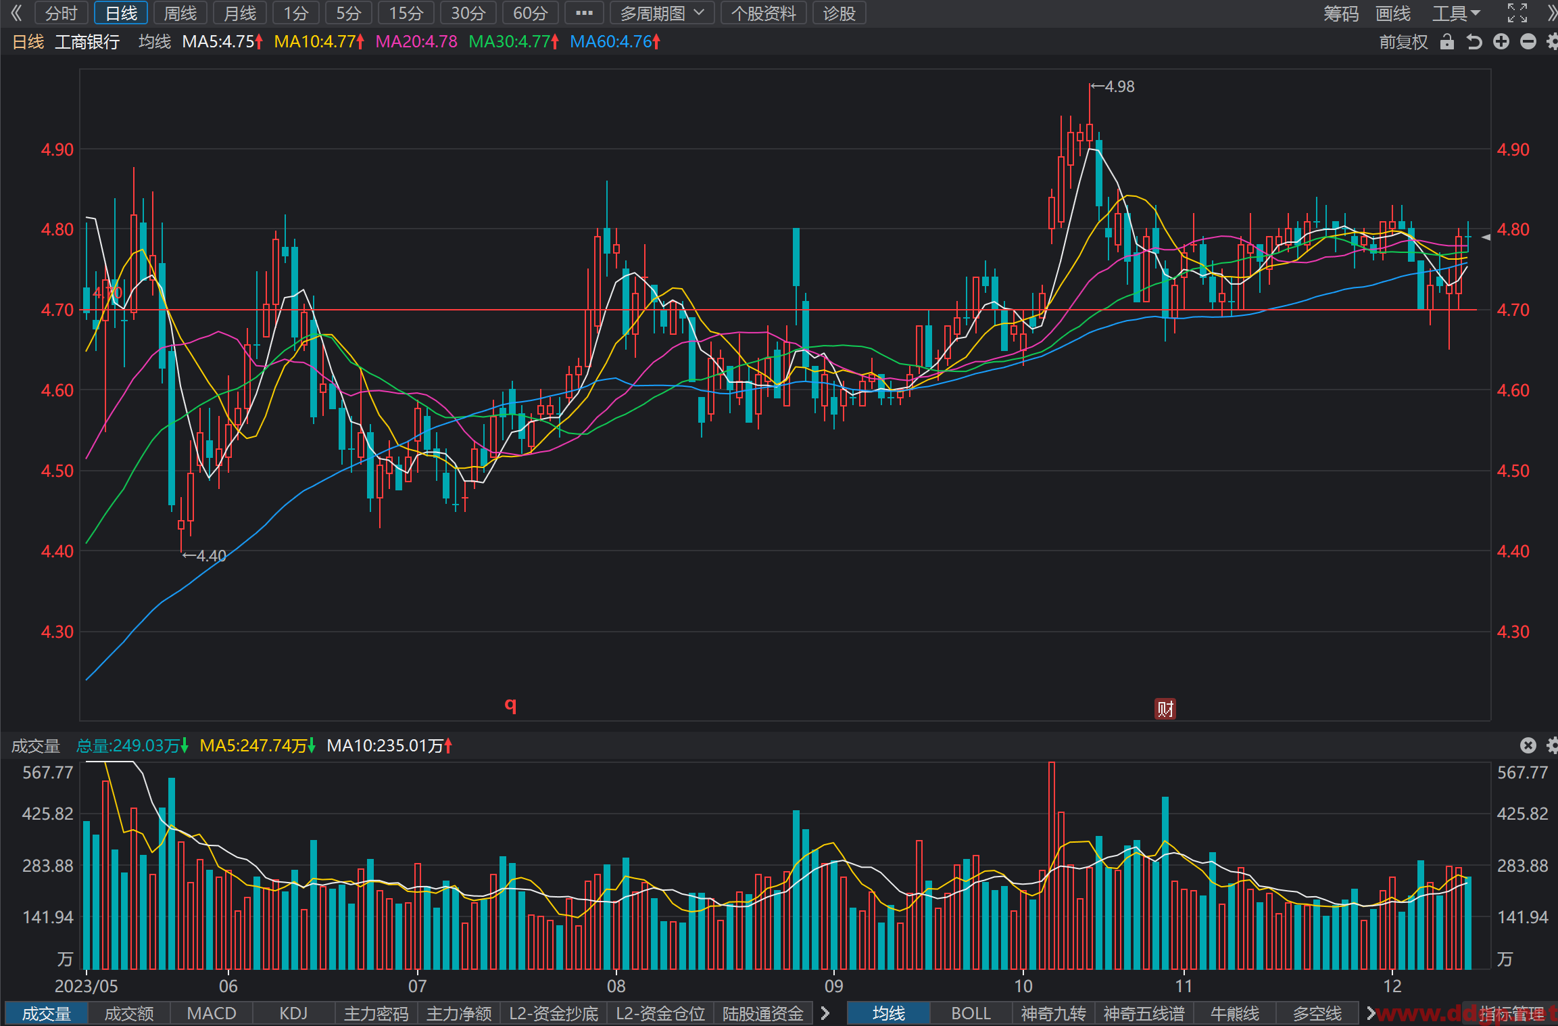1558x1026 pixels.
Task: Close the volume indicator panel
Action: 1528,745
